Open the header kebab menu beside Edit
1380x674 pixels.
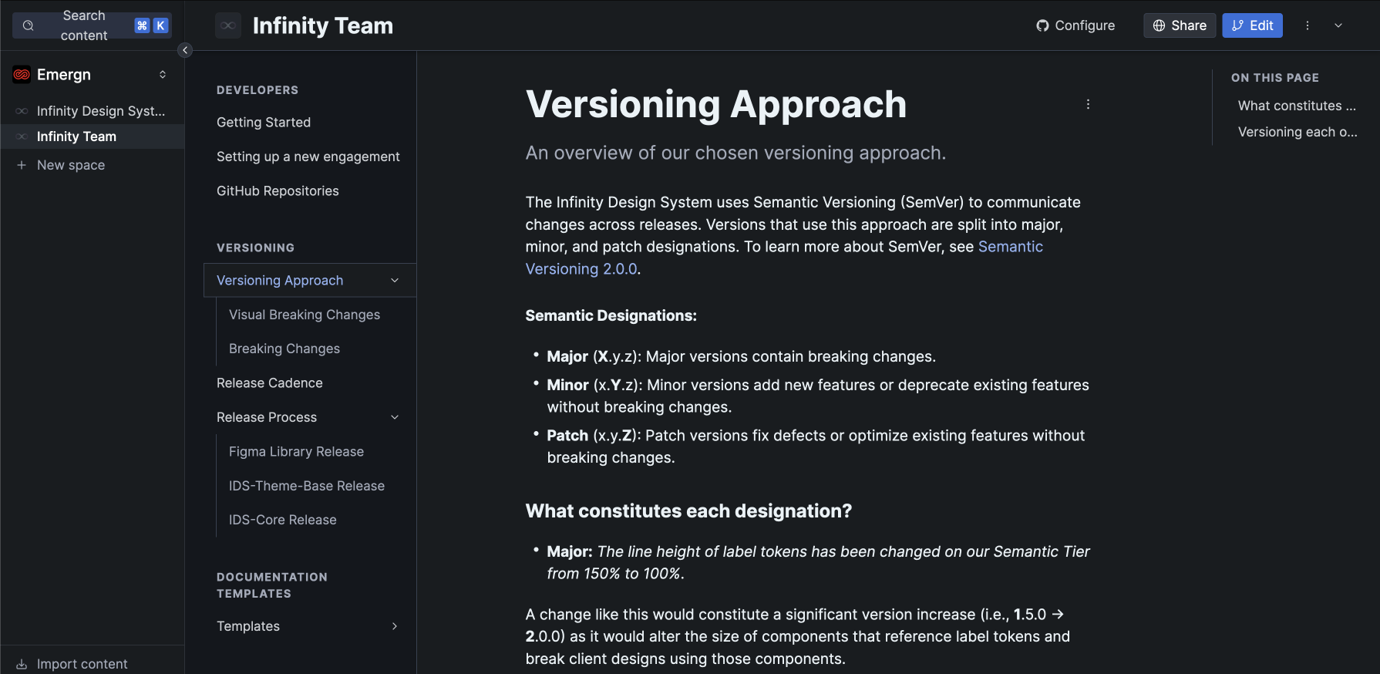tap(1308, 25)
